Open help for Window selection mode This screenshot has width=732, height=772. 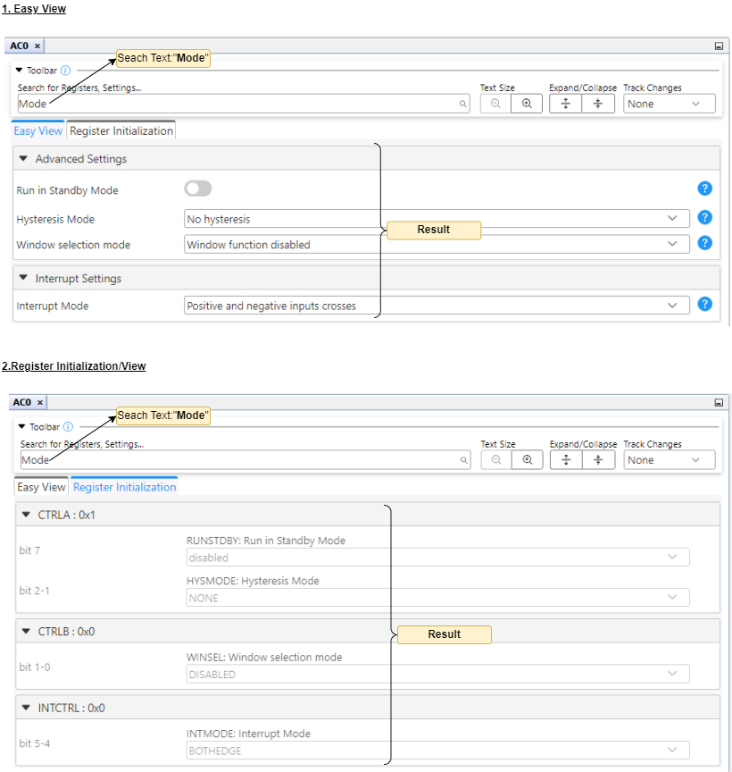704,243
